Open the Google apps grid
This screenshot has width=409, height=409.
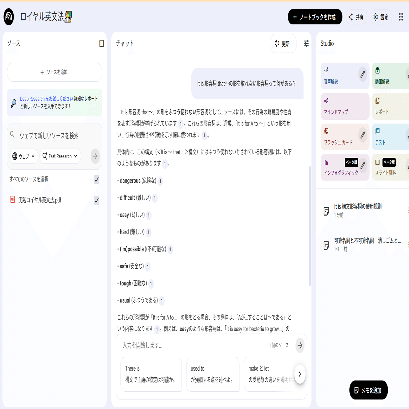(401, 17)
